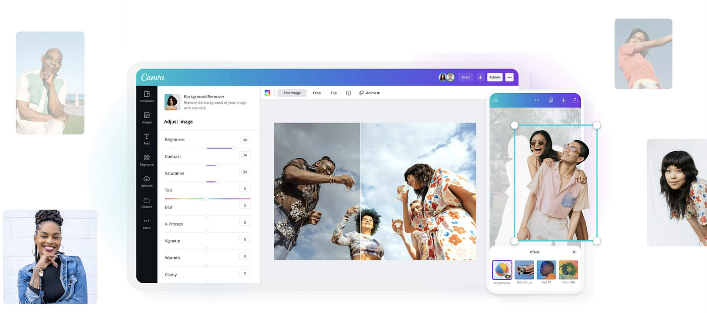The height and width of the screenshot is (313, 707).
Task: Click the bottom-right resize handle on the mobile image
Action: click(596, 241)
